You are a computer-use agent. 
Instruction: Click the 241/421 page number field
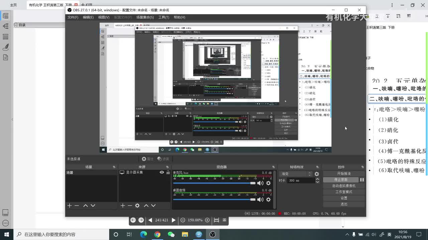click(x=162, y=220)
